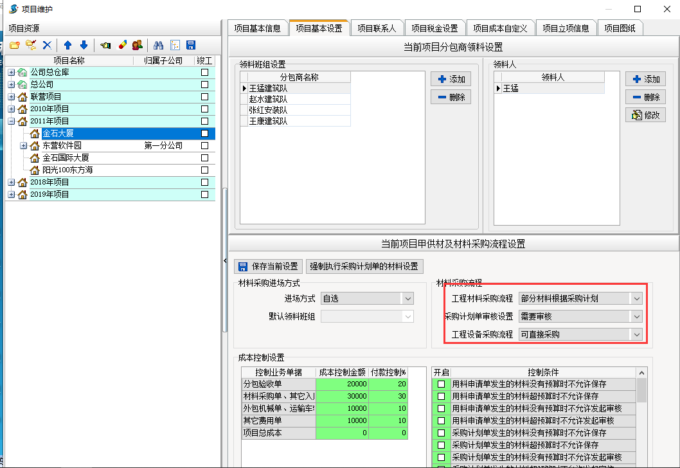Select 张红安装队 in the subcontractor list

268,110
